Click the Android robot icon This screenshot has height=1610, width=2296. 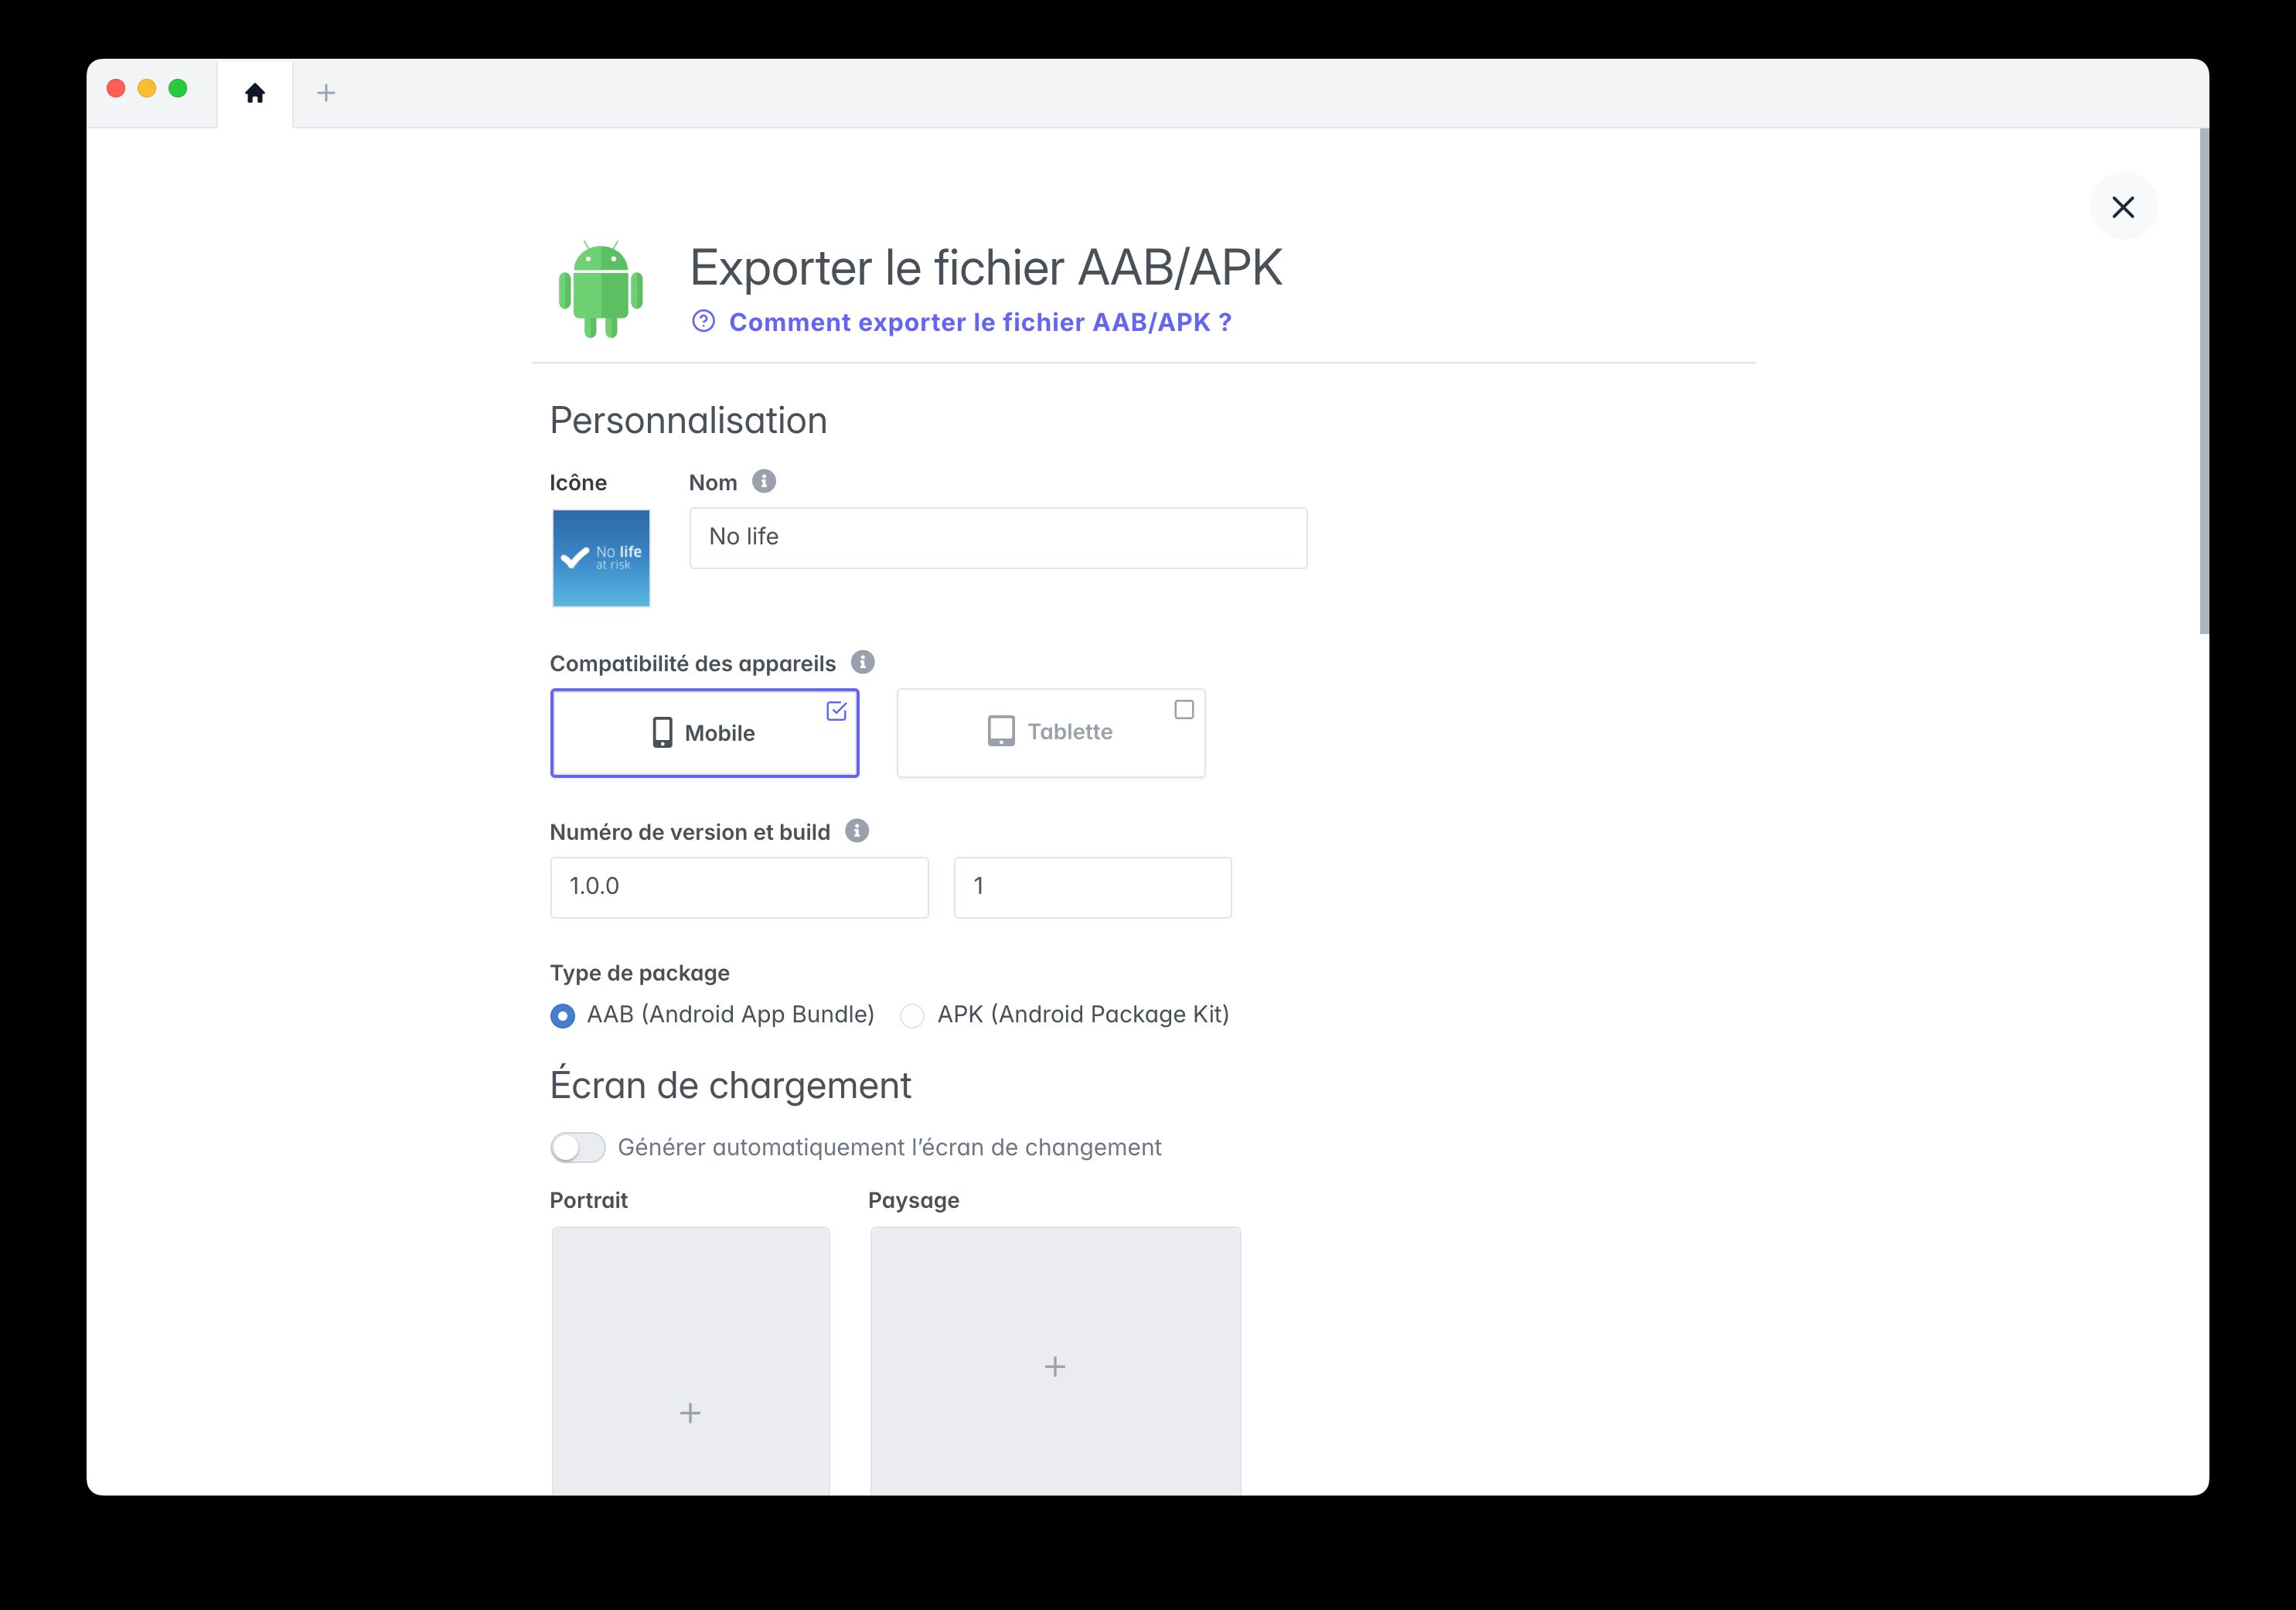601,289
